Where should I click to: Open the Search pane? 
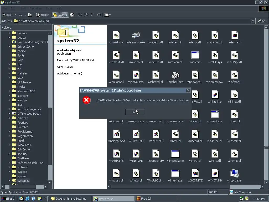coord(43,15)
